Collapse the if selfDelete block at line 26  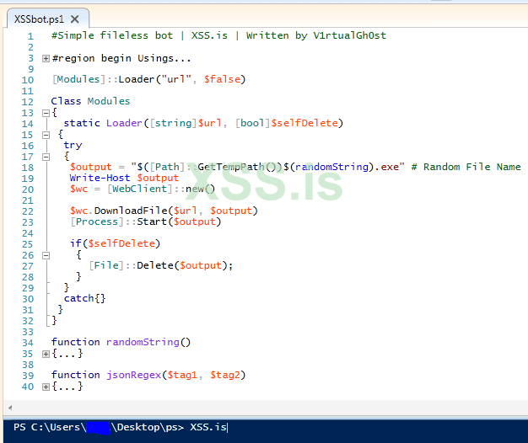pos(46,255)
